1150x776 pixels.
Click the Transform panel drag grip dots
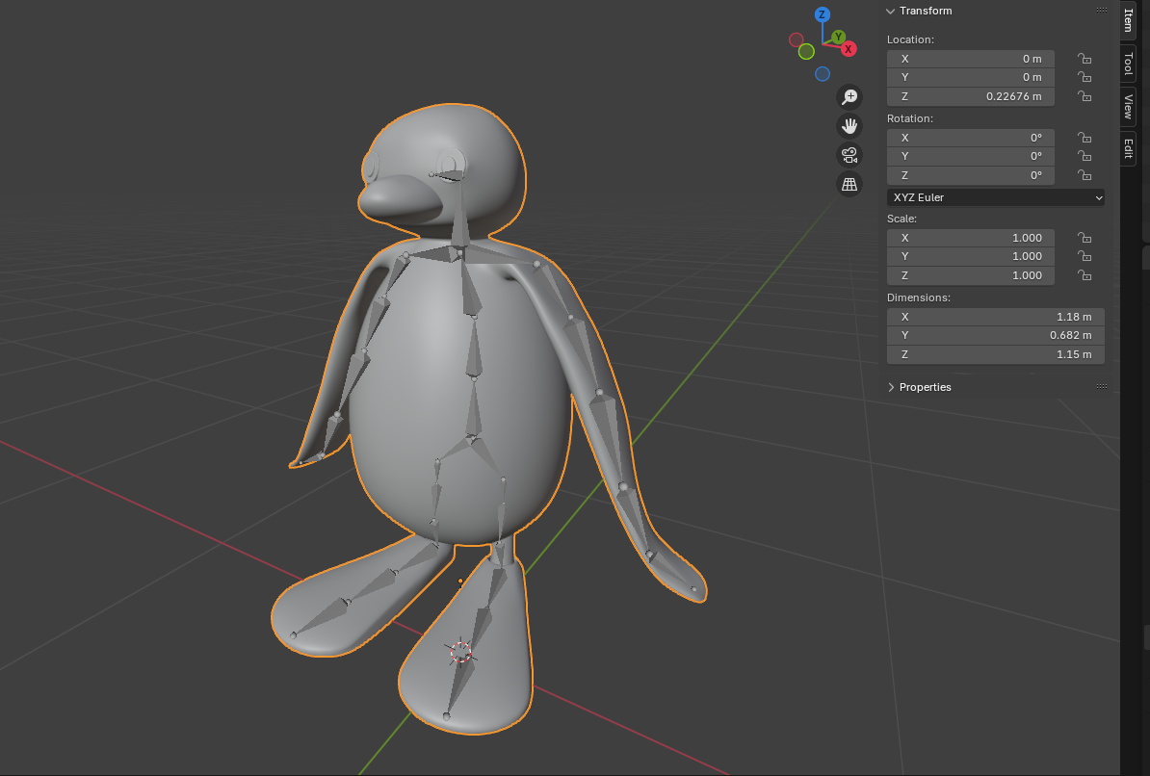click(x=1101, y=11)
